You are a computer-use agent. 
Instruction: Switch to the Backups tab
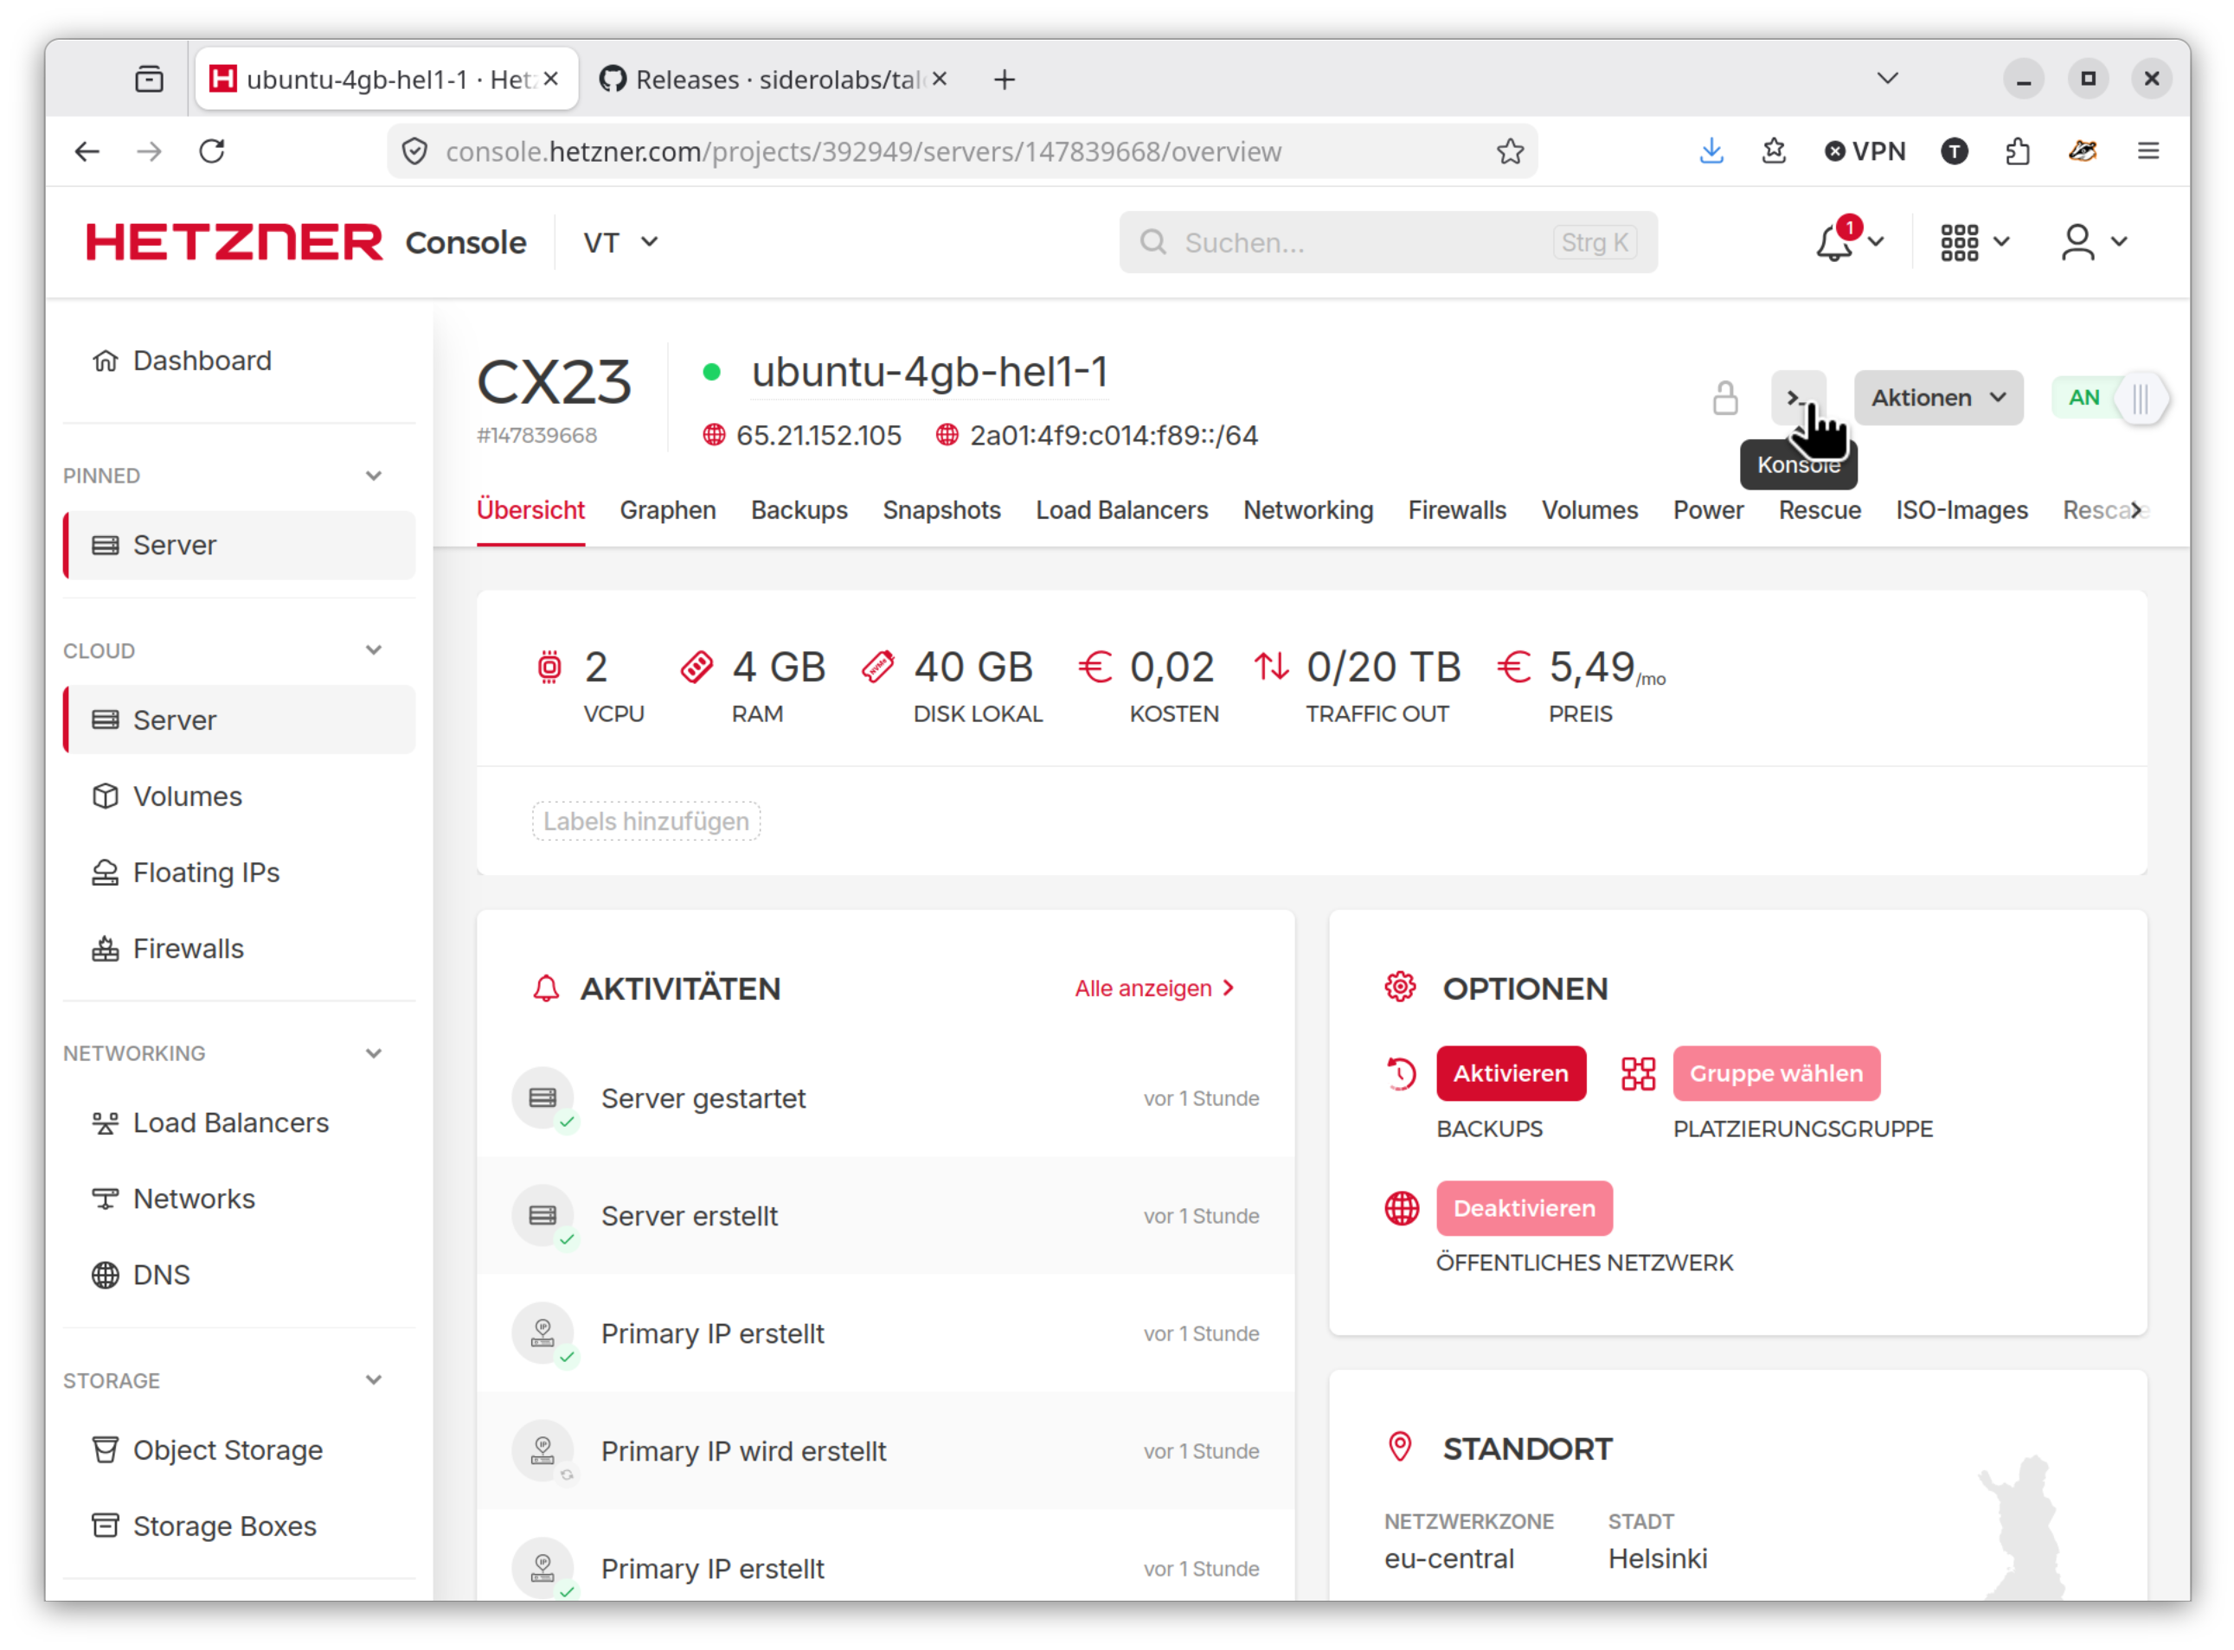point(799,510)
